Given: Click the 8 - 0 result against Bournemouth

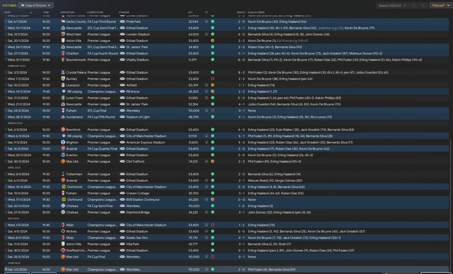Looking at the screenshot, I should tap(241, 60).
